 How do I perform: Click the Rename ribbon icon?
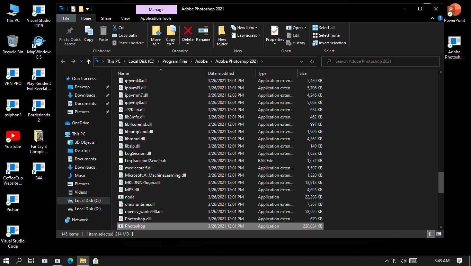tap(203, 34)
